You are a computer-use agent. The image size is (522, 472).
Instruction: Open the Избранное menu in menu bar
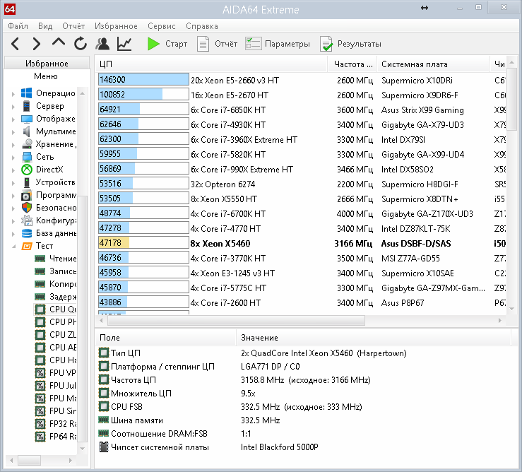pos(116,26)
